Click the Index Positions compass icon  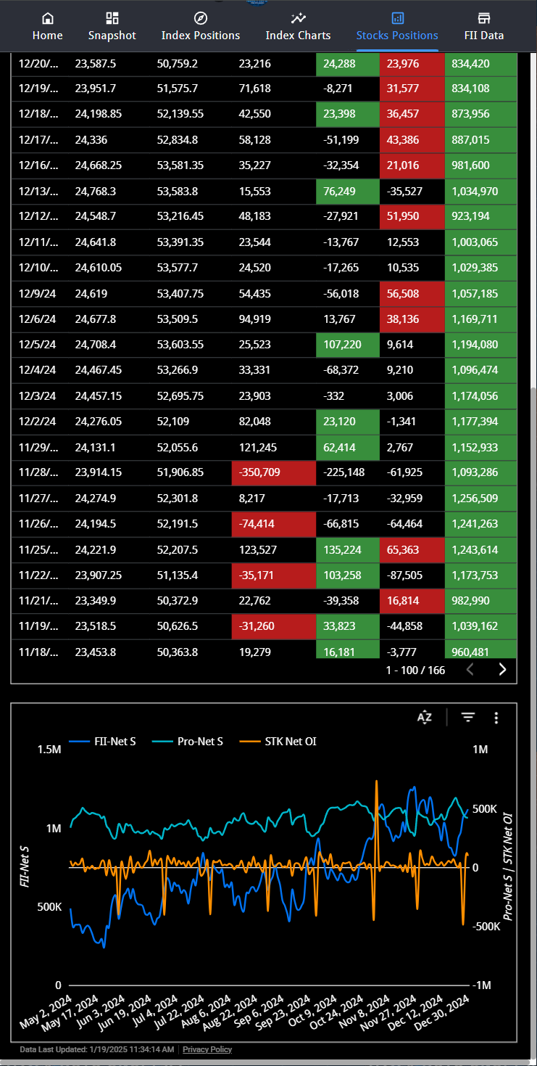click(x=201, y=18)
